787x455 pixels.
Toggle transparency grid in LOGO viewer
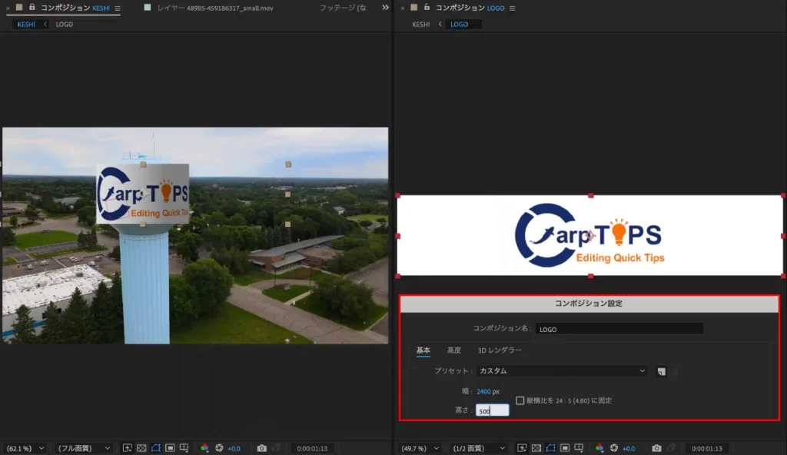[x=536, y=448]
